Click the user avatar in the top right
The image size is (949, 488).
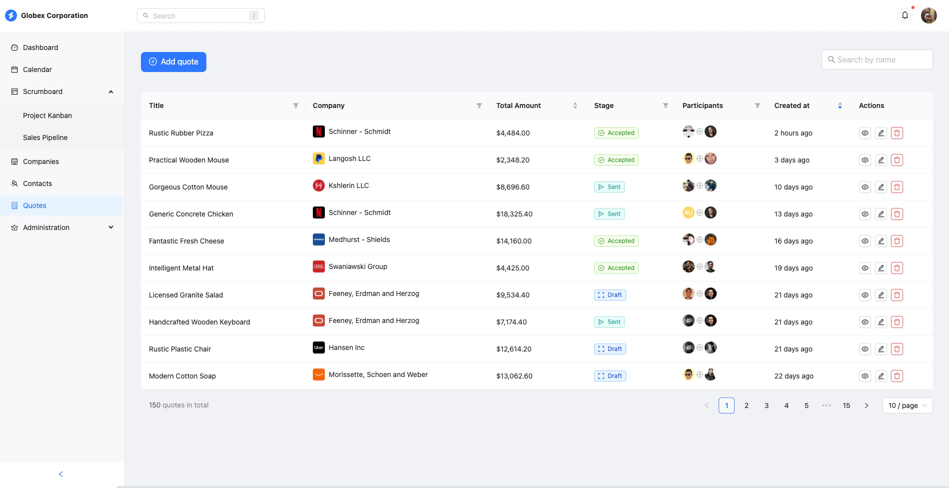(929, 15)
